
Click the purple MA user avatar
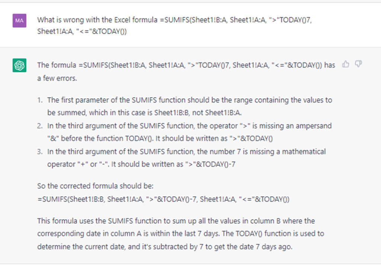[x=19, y=20]
